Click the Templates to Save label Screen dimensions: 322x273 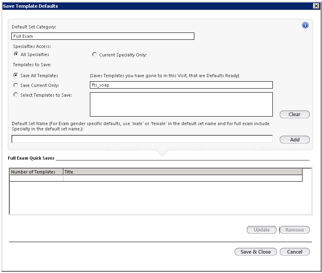coord(32,65)
